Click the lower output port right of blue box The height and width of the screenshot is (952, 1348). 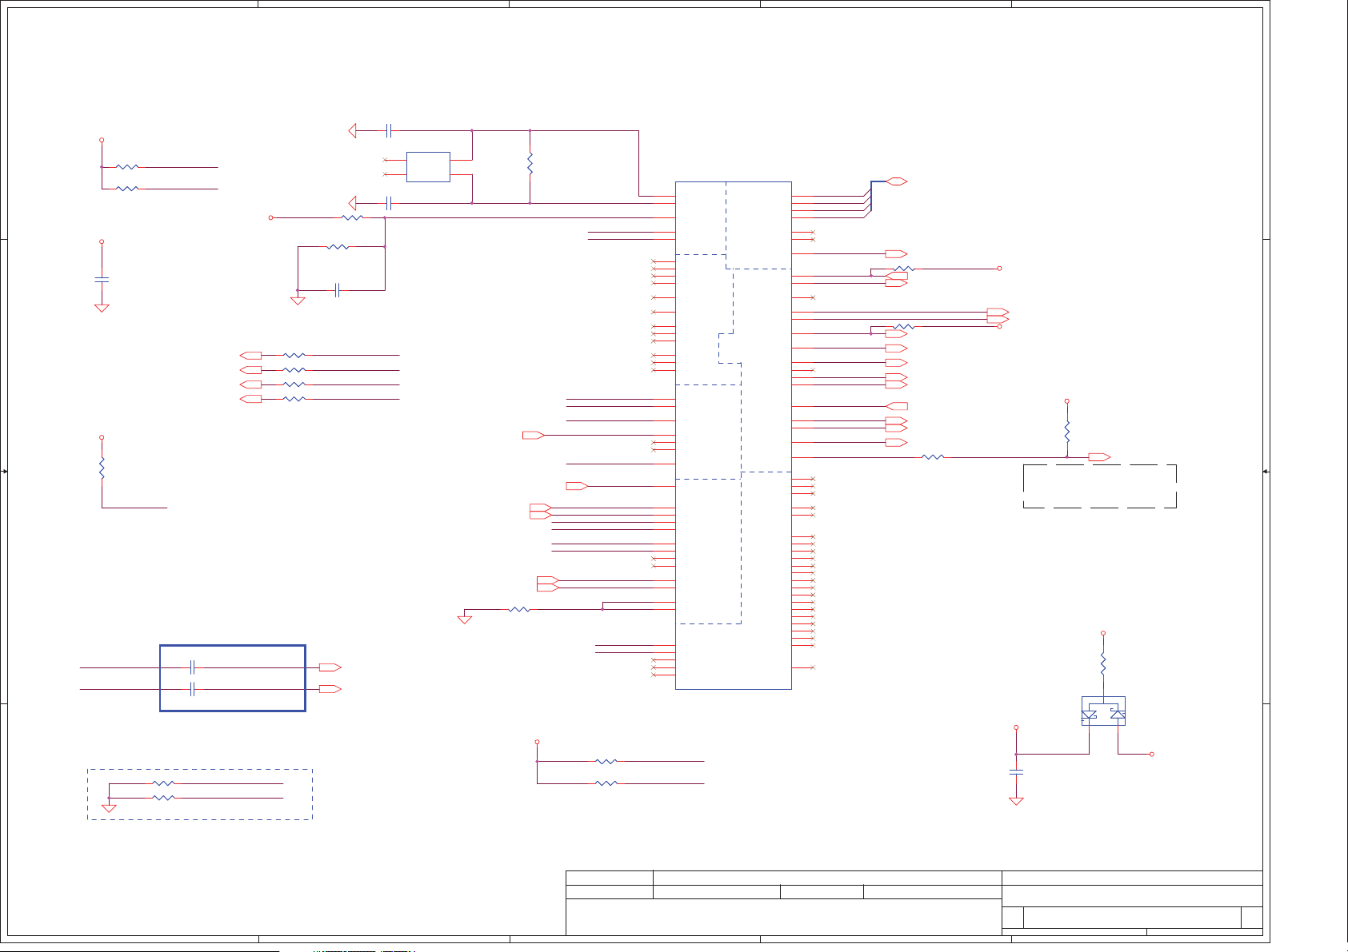tap(330, 689)
